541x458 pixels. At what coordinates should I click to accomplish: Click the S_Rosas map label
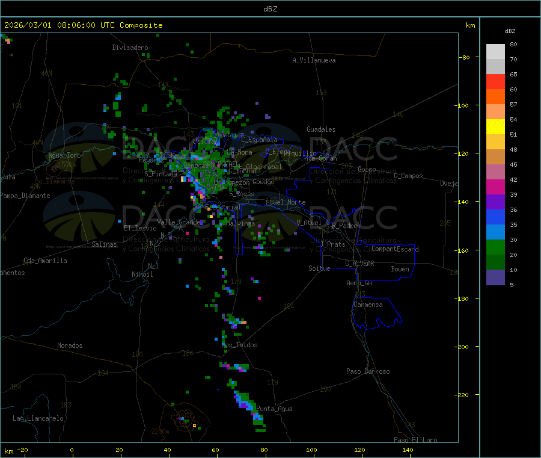(242, 194)
